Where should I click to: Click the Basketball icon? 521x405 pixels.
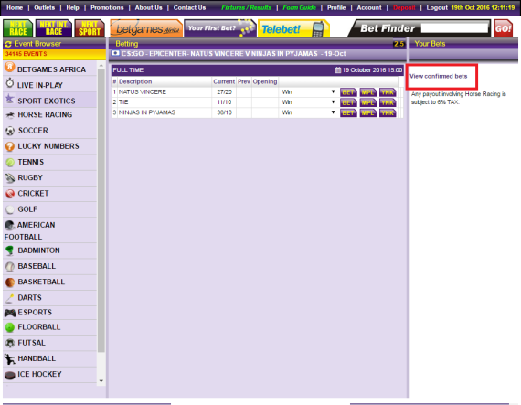click(10, 282)
